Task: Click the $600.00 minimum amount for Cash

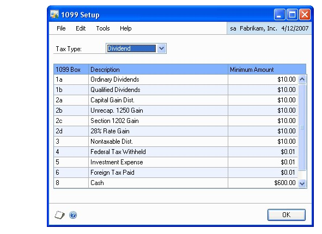Action: tap(263, 183)
